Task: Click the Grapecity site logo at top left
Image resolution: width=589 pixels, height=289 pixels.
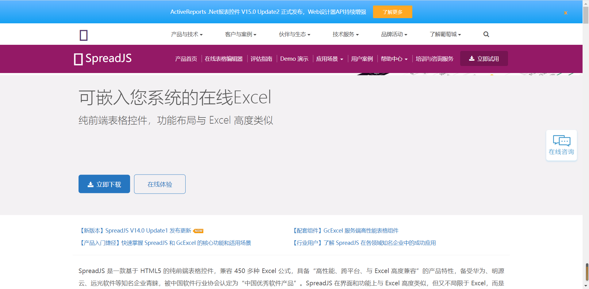Action: click(x=83, y=35)
